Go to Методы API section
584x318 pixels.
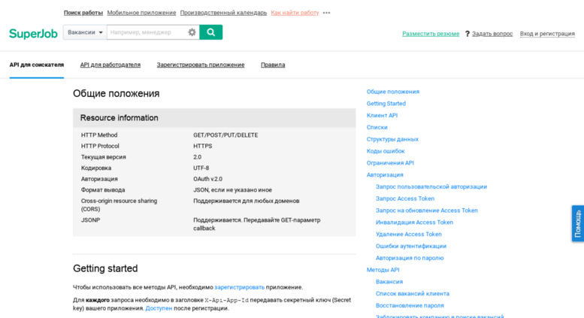pyautogui.click(x=383, y=271)
